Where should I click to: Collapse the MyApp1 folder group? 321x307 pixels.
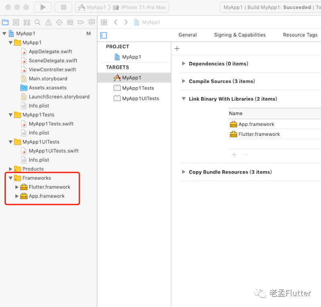10,43
